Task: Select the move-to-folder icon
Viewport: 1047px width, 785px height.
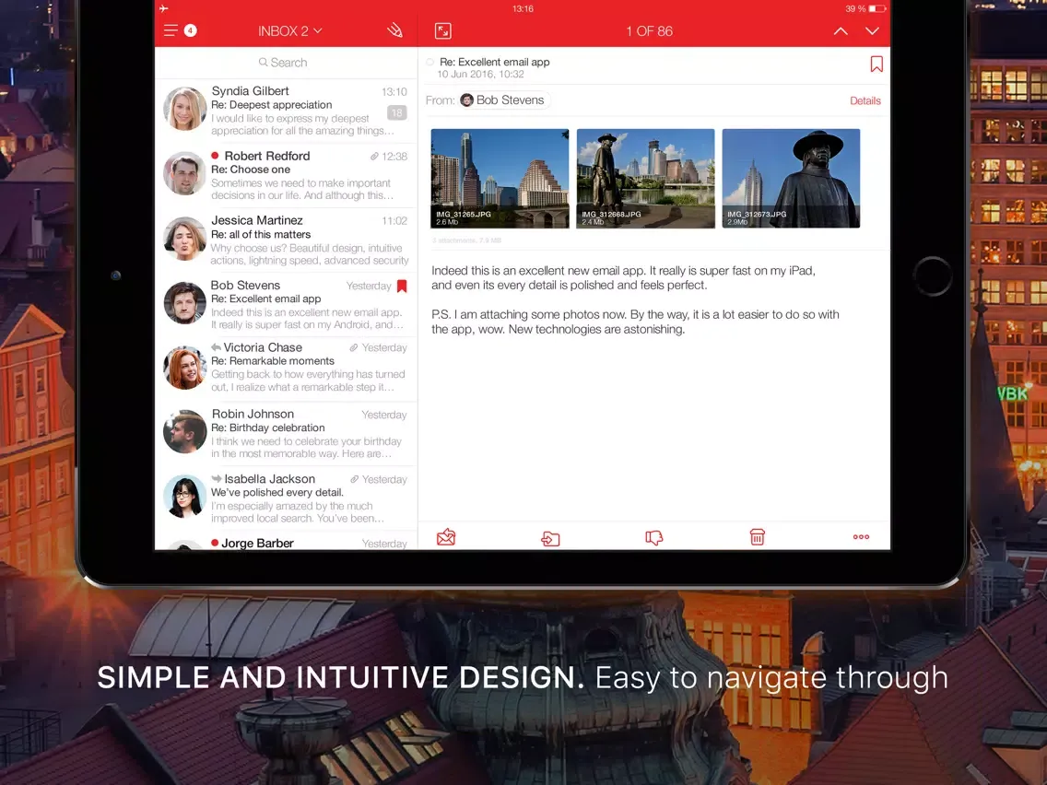Action: [x=550, y=537]
